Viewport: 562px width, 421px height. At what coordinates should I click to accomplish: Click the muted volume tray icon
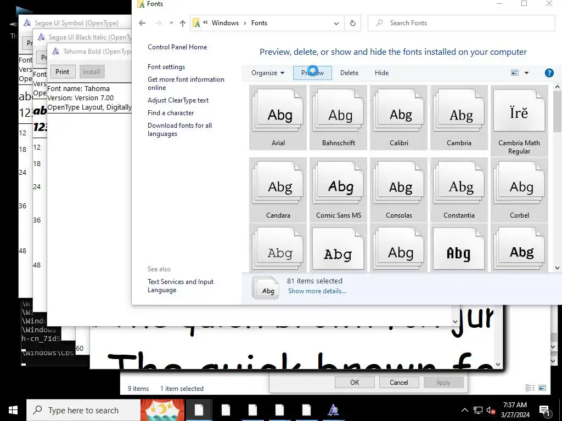491,410
